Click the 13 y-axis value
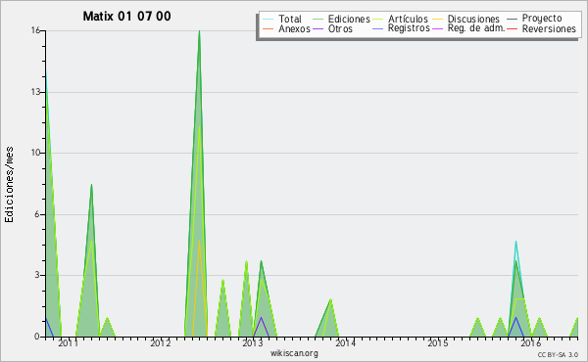This screenshot has height=362, width=588. click(x=35, y=92)
